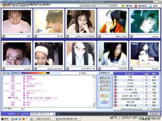Click the avatar icon beside 《+HN》 in user list
The width and height of the screenshot is (162, 121).
click(116, 93)
